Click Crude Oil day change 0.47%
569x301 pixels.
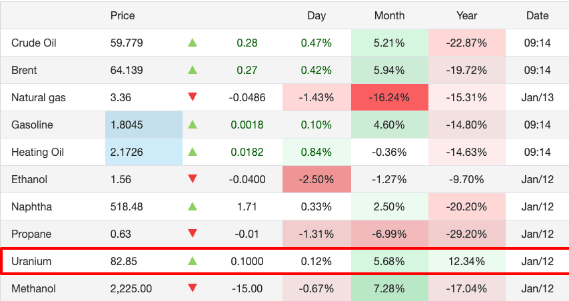(x=316, y=43)
